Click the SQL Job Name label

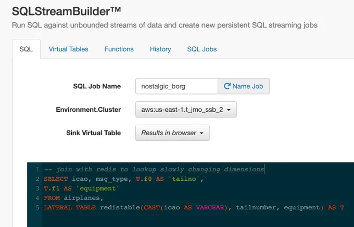(x=97, y=86)
